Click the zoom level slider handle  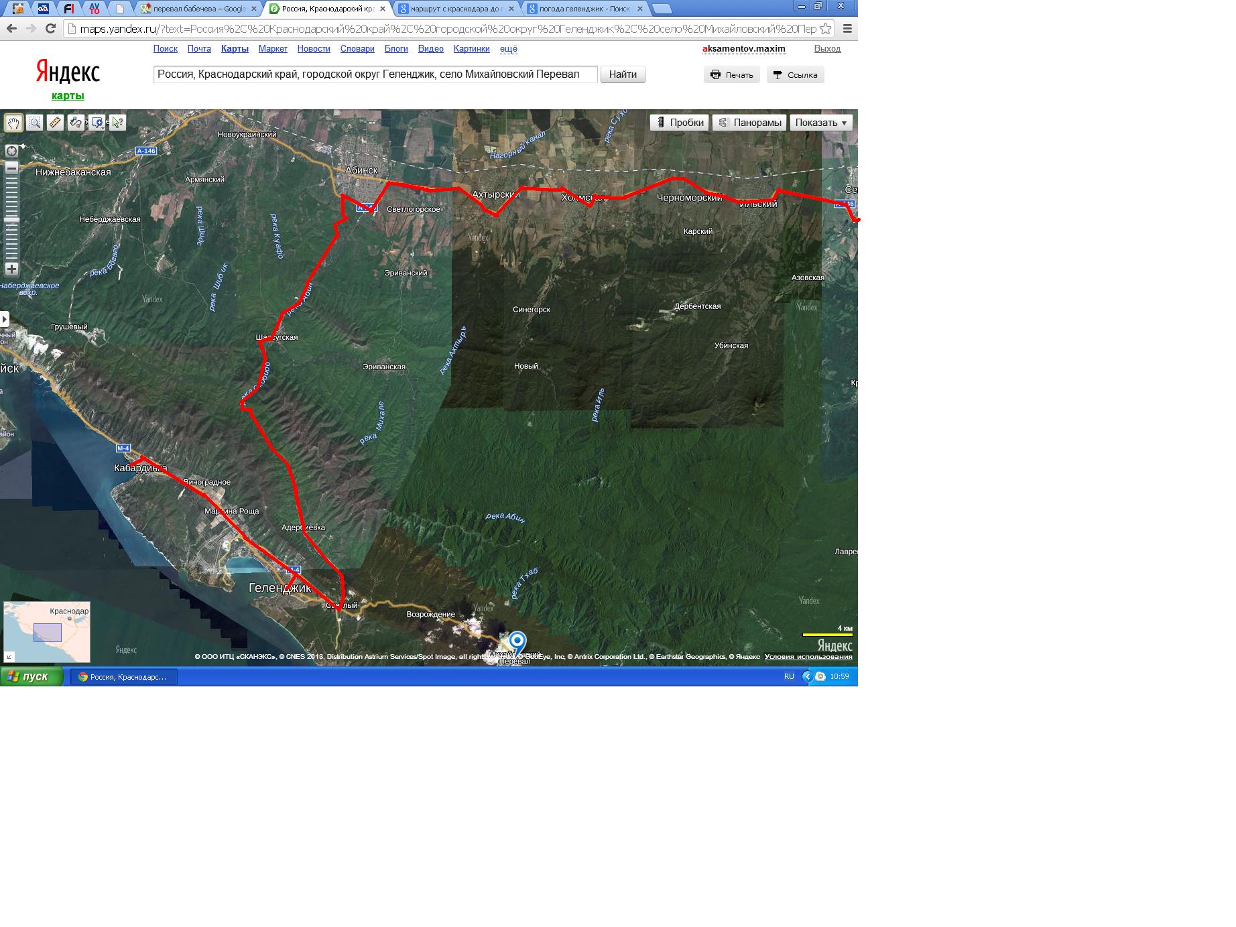click(11, 220)
